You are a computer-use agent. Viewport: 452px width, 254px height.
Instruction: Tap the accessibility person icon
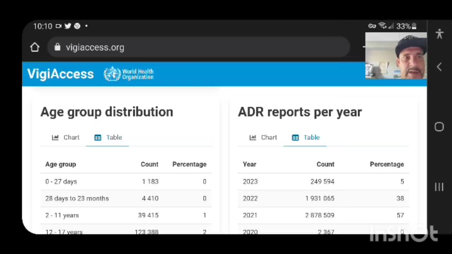pyautogui.click(x=439, y=34)
